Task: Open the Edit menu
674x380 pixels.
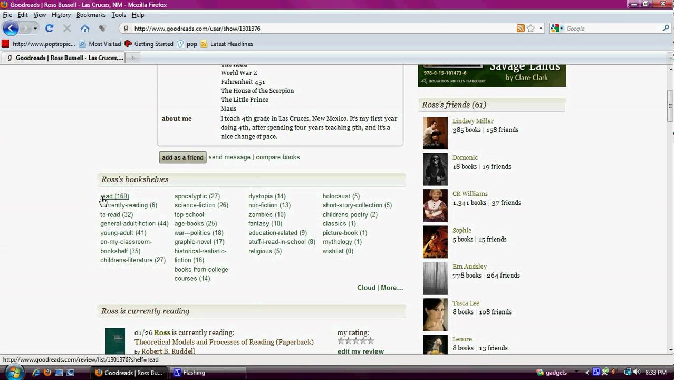Action: [x=23, y=15]
